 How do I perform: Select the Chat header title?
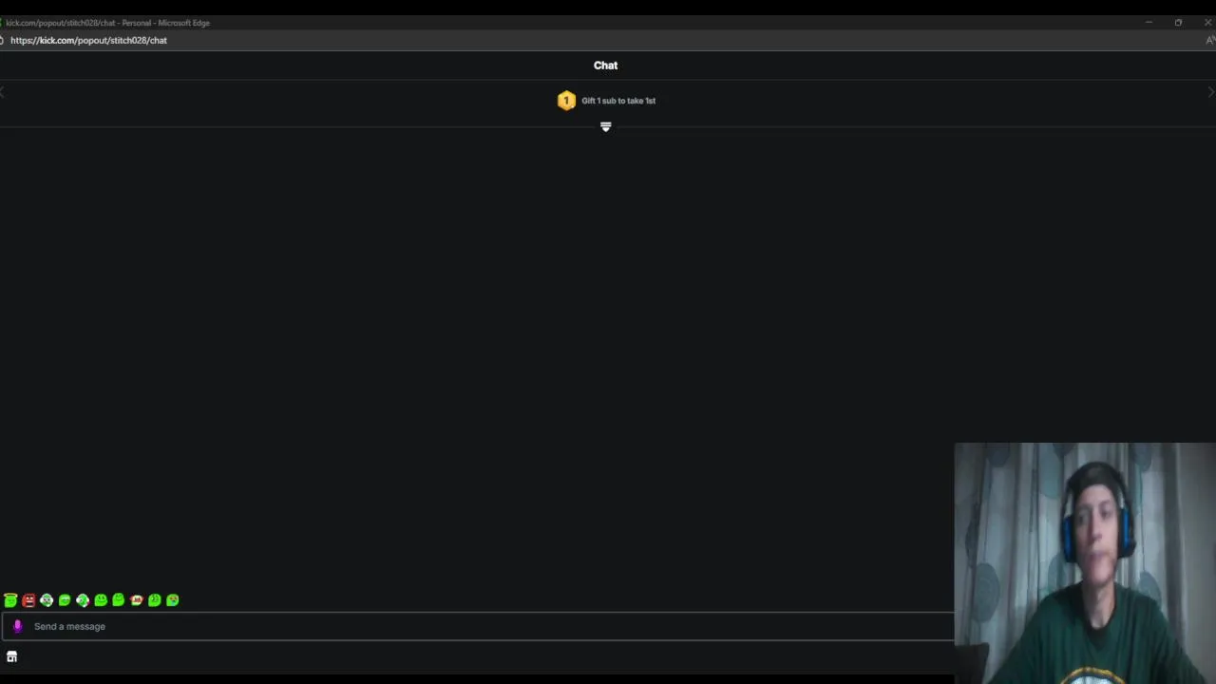pos(605,66)
